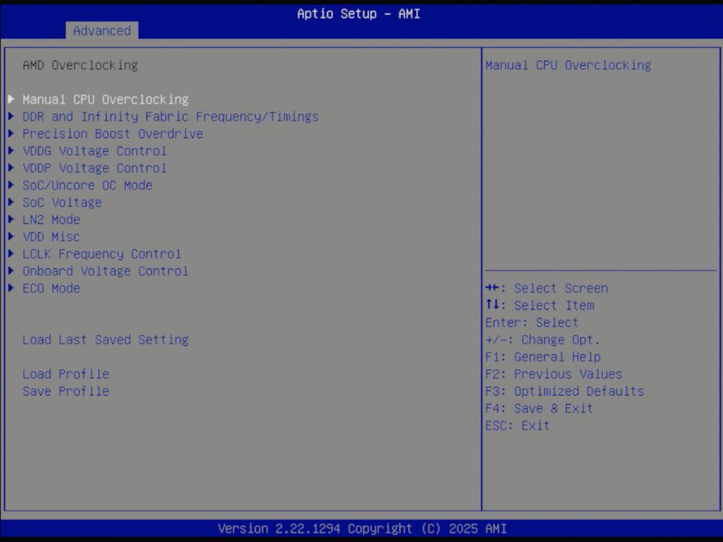The image size is (723, 542).
Task: Switch to the Advanced tab
Action: coord(102,31)
